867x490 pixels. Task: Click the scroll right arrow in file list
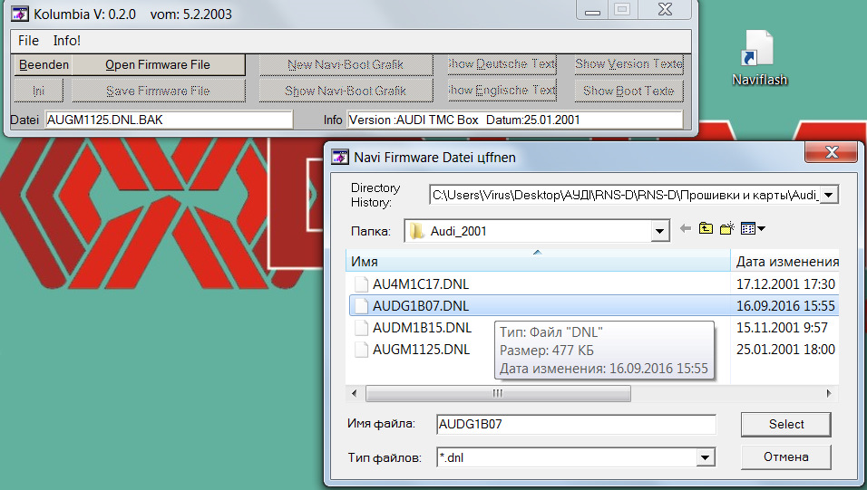point(828,393)
